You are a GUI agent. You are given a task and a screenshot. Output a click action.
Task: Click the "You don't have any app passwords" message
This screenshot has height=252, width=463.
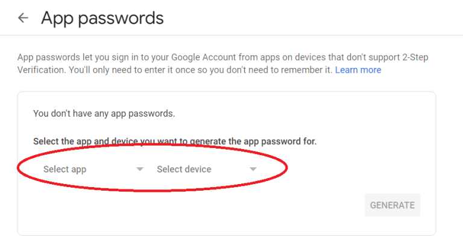pos(104,113)
